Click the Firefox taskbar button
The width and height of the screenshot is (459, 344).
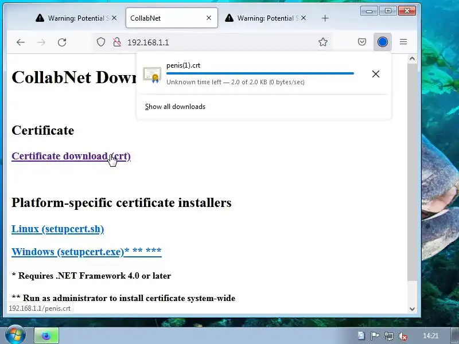[x=46, y=335]
